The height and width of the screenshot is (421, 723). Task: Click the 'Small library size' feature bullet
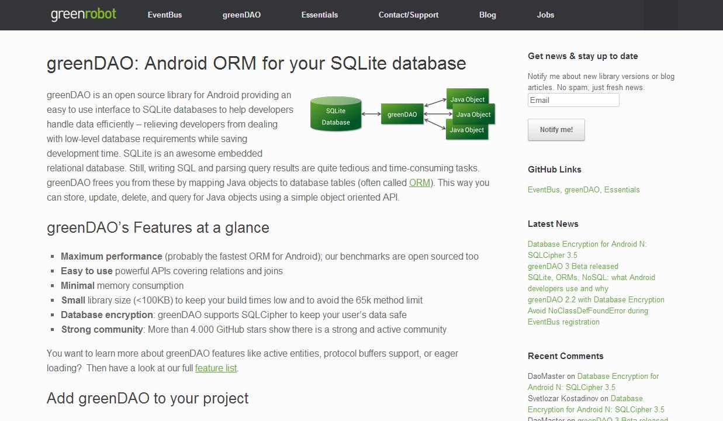[242, 300]
